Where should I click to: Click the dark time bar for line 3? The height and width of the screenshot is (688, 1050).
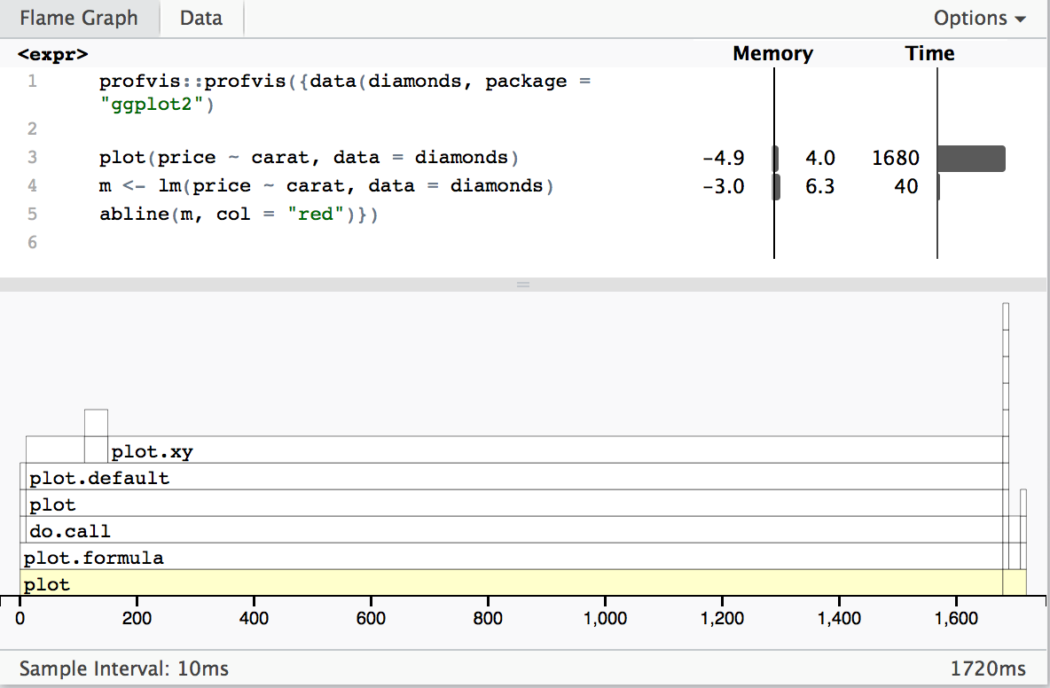coord(971,159)
